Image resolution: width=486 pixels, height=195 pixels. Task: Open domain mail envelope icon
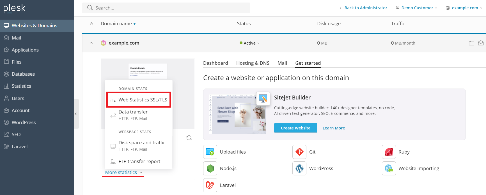[x=481, y=43]
